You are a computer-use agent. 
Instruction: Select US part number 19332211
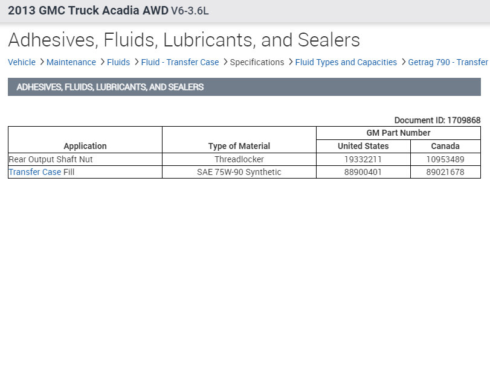[363, 159]
